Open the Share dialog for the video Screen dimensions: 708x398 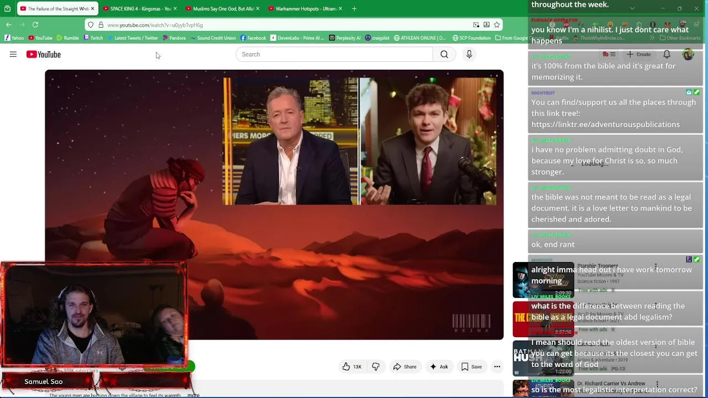tap(404, 366)
